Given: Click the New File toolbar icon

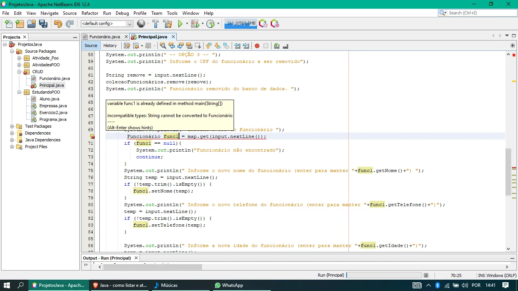Looking at the screenshot, I should coord(8,24).
